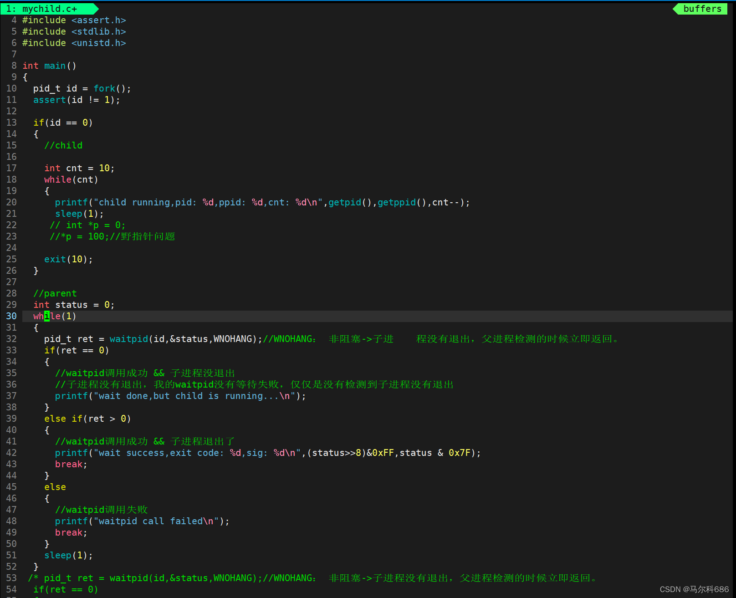
Task: Place cursor on '#include <assert.h>' line
Action: point(74,20)
